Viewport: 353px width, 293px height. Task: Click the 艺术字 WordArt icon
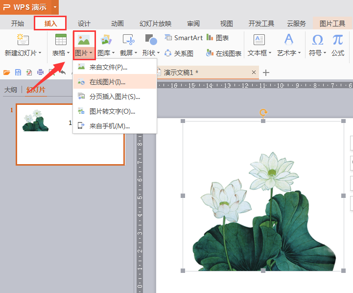tap(288, 39)
